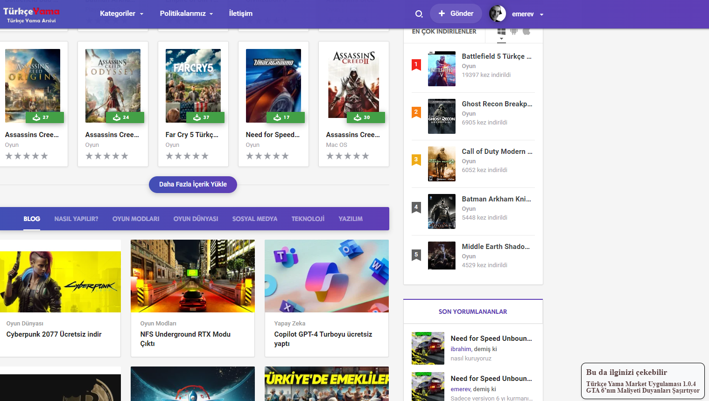The height and width of the screenshot is (401, 709).
Task: Click the emerev profile avatar
Action: 498,14
